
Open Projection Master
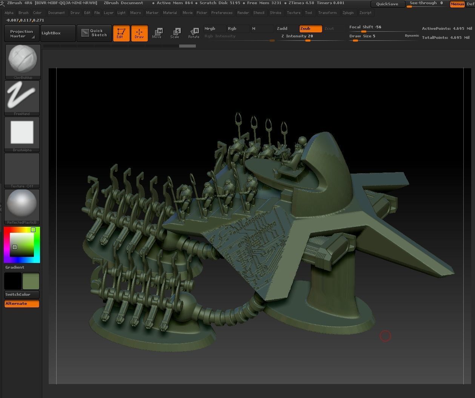[22, 33]
